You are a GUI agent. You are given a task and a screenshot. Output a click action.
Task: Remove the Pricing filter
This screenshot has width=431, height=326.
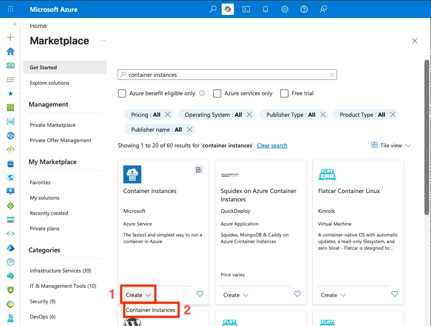(x=167, y=115)
